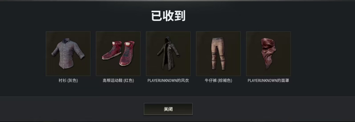The image size is (355, 122).
Task: Click the 高帮运动鞋 (红色) item label
Action: 118,81
